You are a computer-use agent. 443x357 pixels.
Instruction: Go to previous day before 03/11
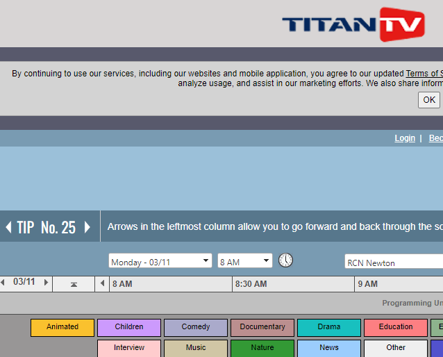[3, 282]
